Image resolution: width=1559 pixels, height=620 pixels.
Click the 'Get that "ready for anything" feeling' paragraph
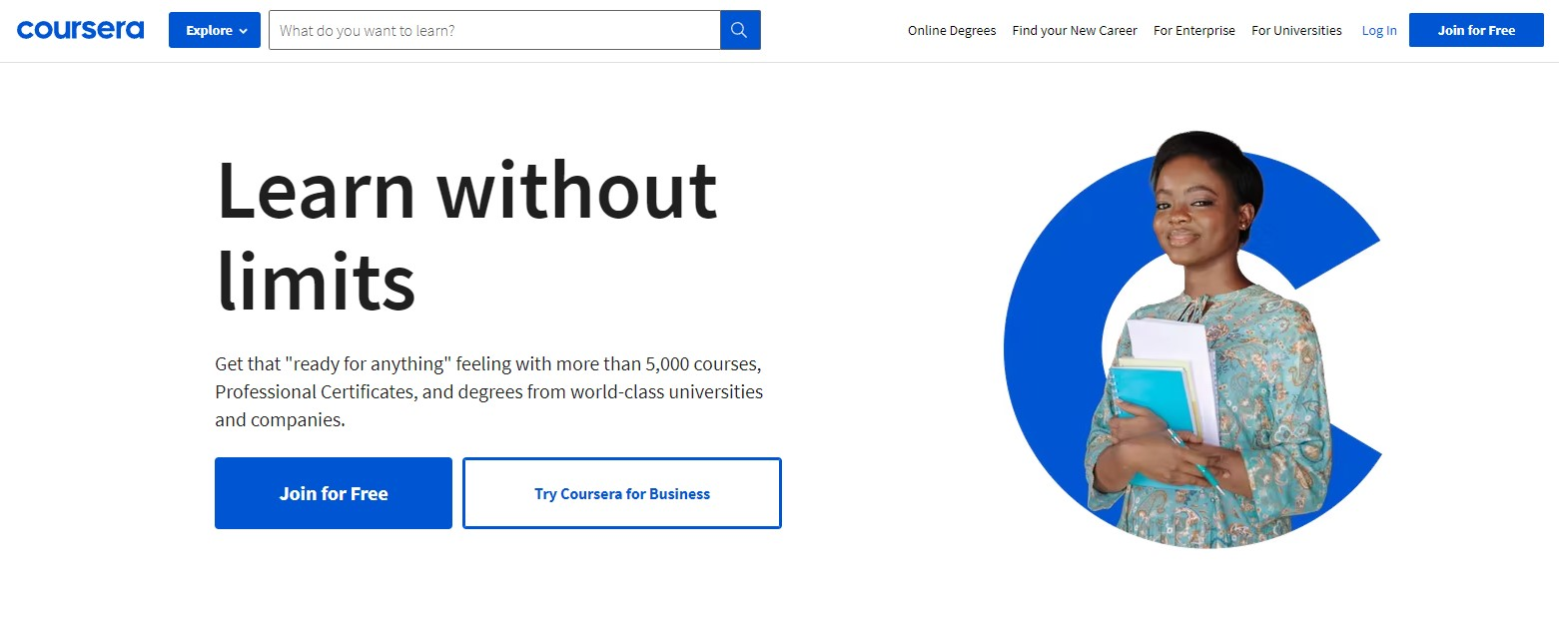(489, 391)
